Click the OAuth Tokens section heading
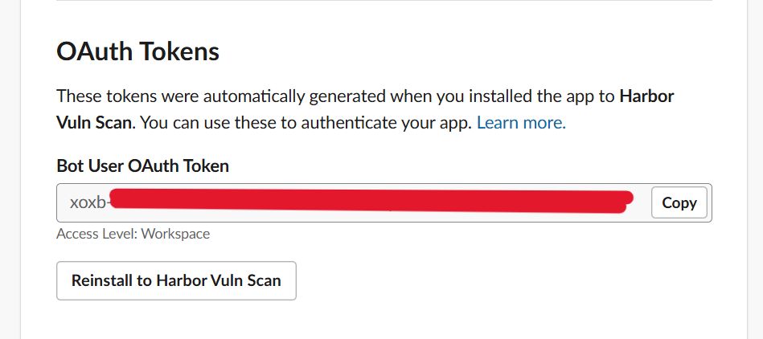 coord(137,51)
